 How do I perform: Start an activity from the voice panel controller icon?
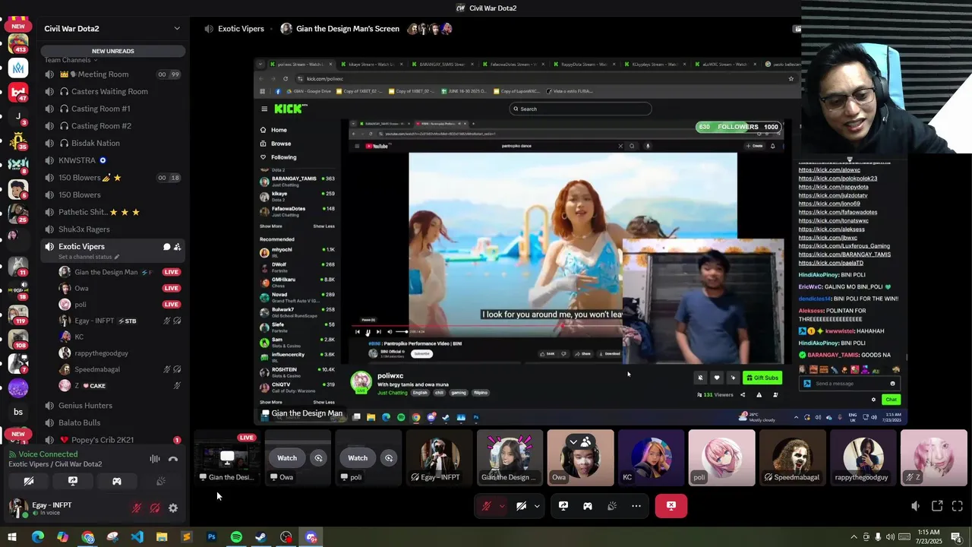click(117, 481)
